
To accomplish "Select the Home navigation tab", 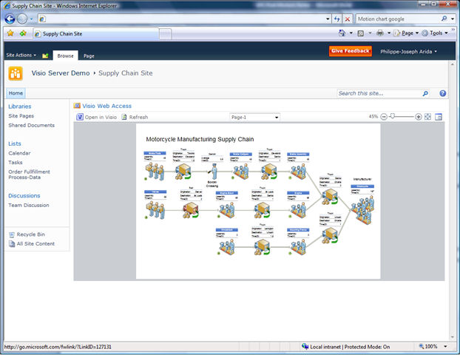I will pyautogui.click(x=16, y=93).
